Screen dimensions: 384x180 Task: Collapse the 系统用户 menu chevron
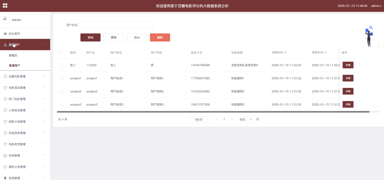(45, 45)
